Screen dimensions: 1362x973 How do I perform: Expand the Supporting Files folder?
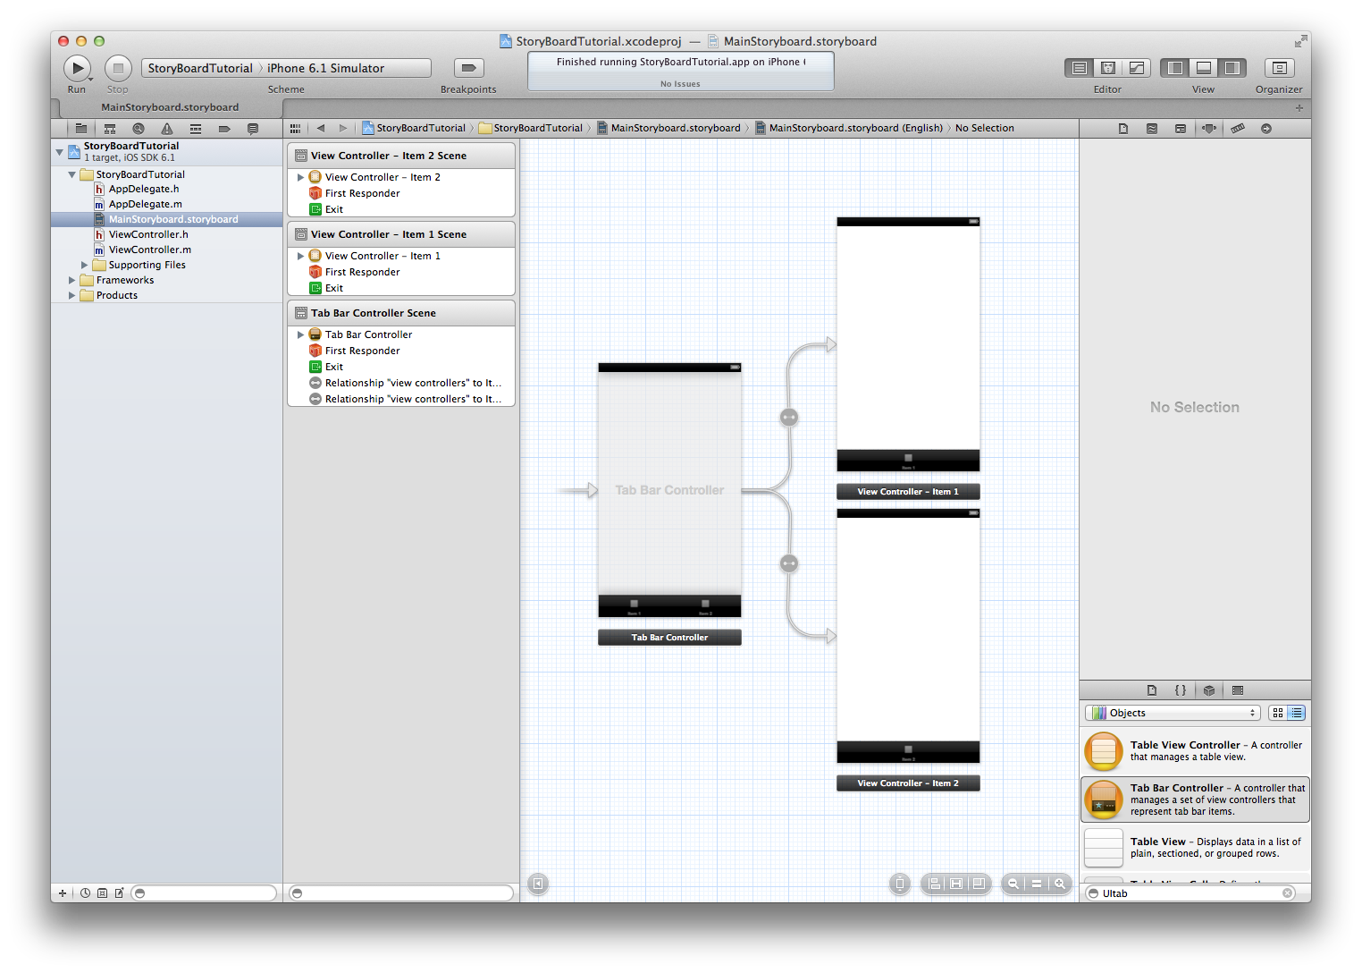pyautogui.click(x=85, y=265)
